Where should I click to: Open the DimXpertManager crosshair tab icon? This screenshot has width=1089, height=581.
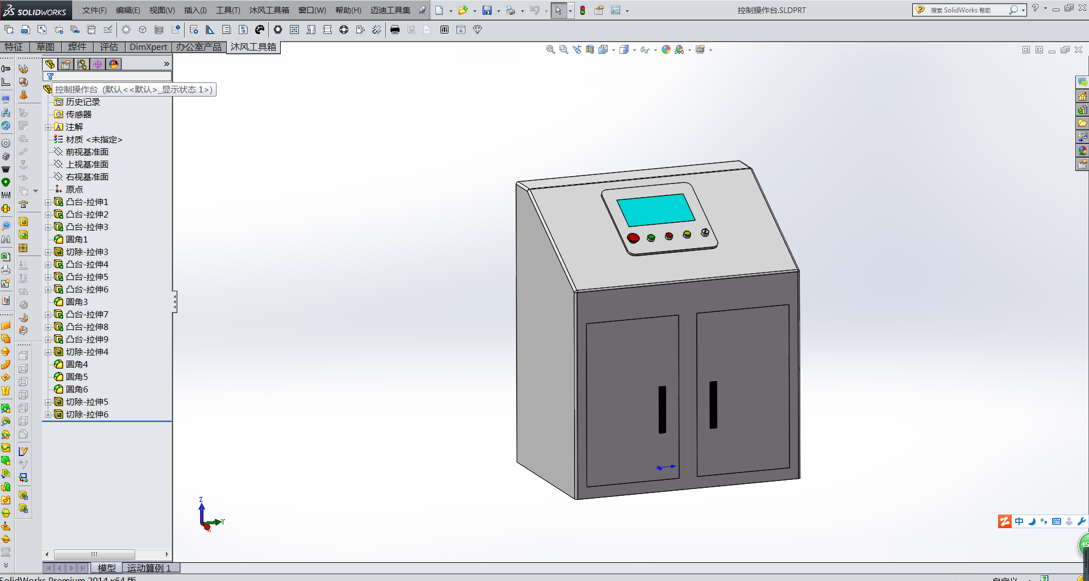(98, 64)
